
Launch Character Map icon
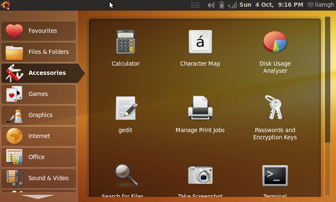[x=200, y=42]
